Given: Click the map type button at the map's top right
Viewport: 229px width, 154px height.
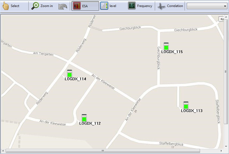Looking at the screenshot, I should [x=221, y=19].
